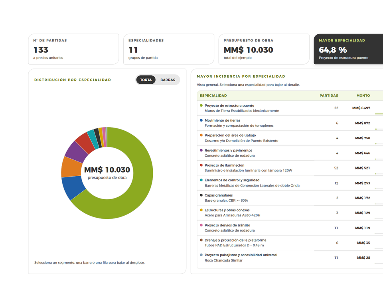383x287 pixels.
Task: Click the MONTO column header
Action: coord(363,96)
